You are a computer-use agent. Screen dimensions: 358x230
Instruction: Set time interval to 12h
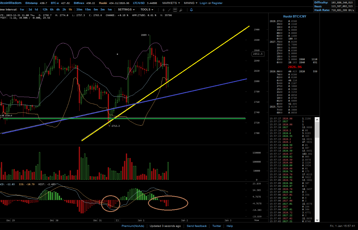click(45, 10)
